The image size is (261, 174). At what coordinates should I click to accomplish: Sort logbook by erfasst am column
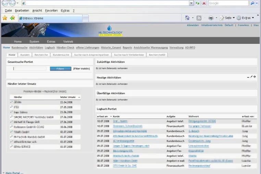[x=102, y=116]
